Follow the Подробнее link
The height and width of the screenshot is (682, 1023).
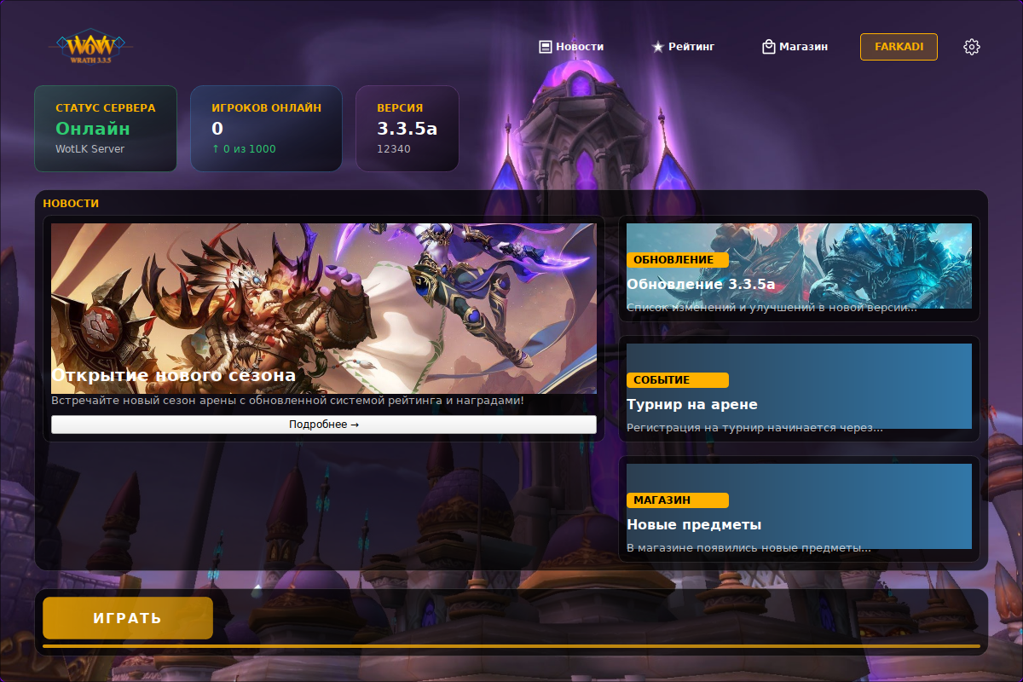click(324, 424)
